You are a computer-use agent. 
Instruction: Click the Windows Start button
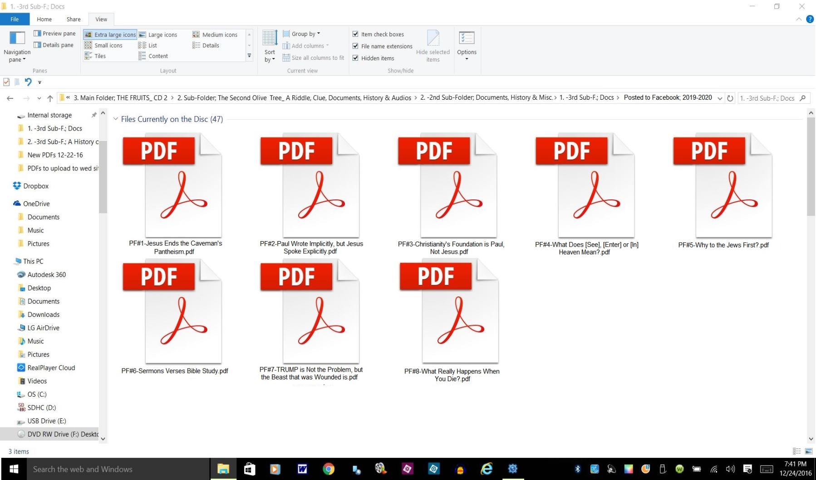click(14, 469)
